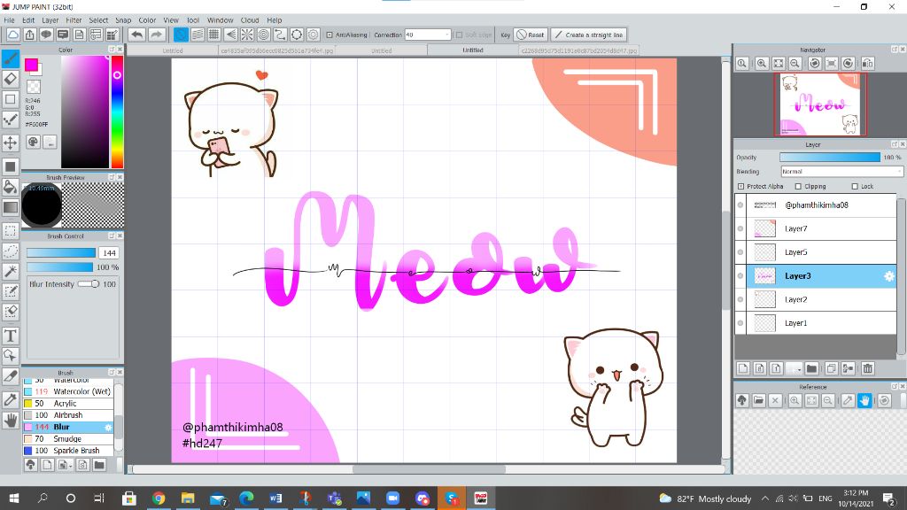This screenshot has height=510, width=907.
Task: Select Layer2 in the layer list
Action: pos(816,299)
